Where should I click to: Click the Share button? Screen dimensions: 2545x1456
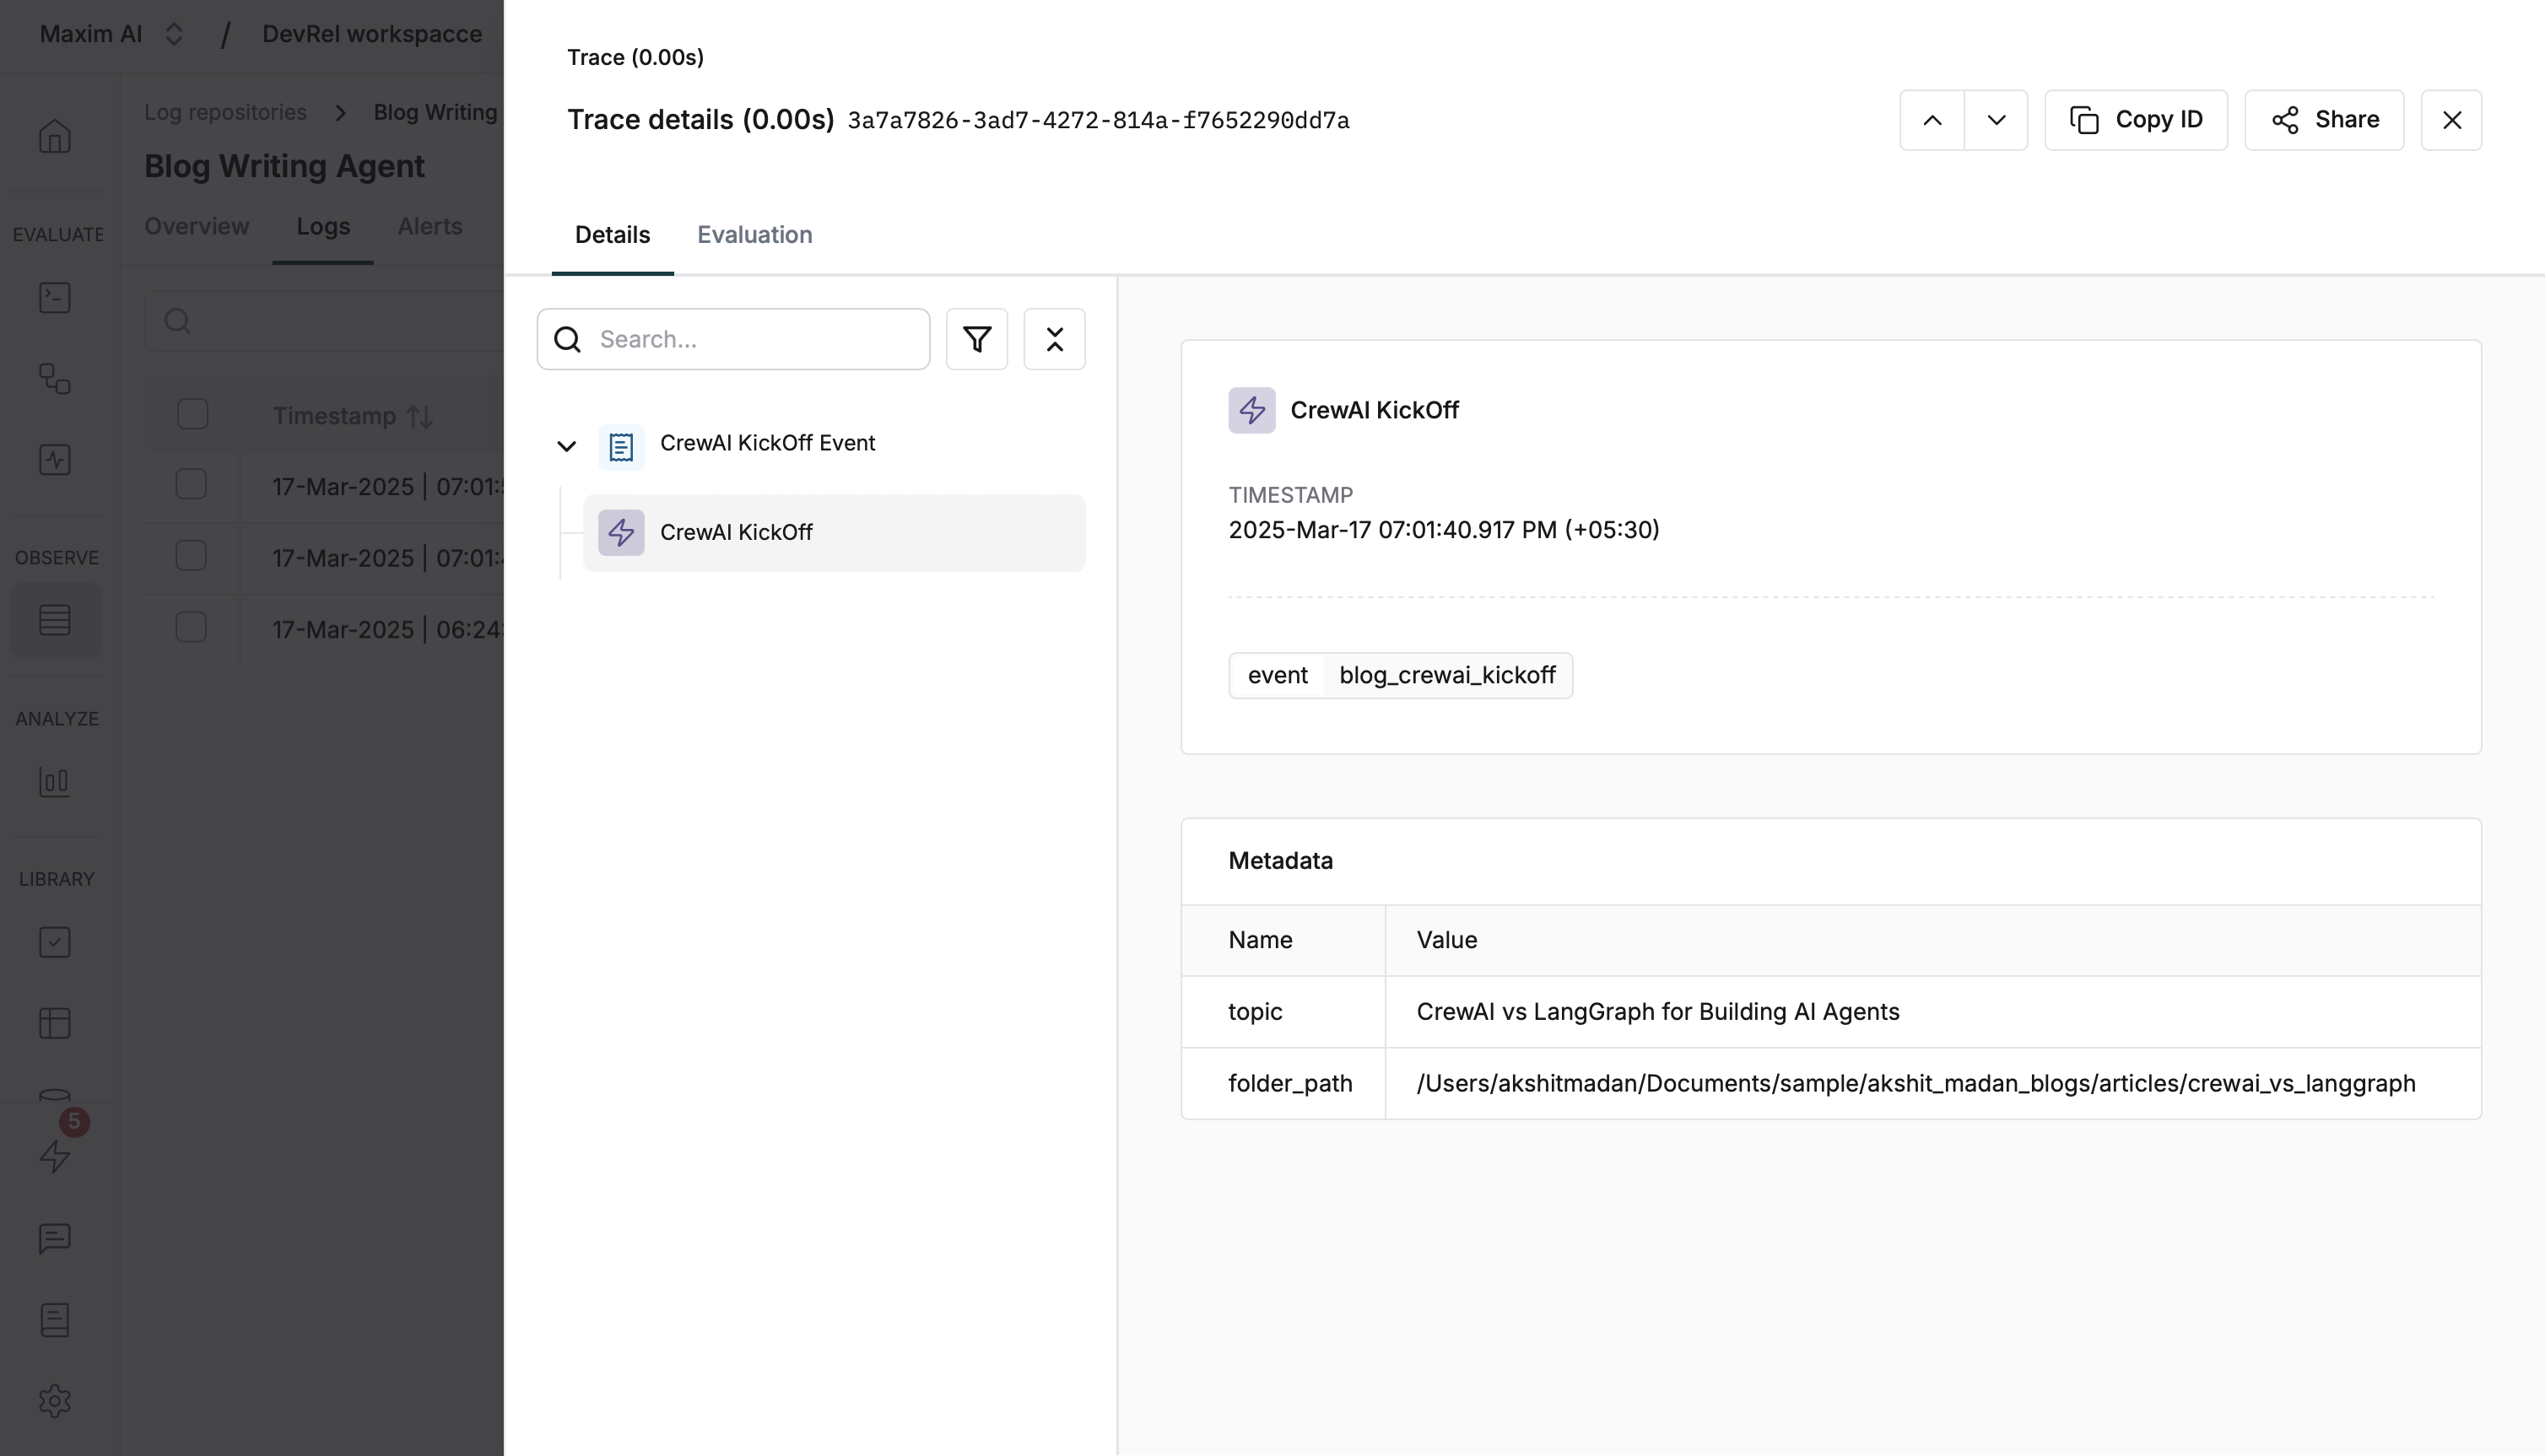tap(2324, 120)
